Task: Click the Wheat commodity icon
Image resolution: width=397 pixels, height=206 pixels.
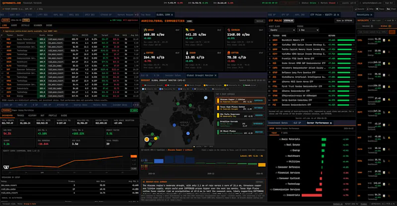Action: tap(145, 30)
